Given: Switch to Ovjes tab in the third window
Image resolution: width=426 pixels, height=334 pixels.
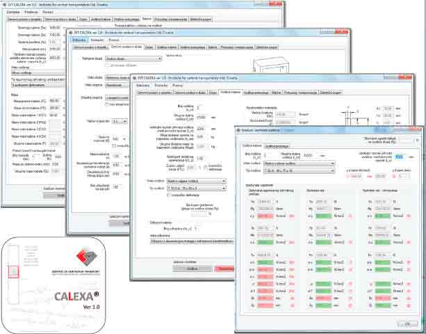Looking at the screenshot, I should coord(213,93).
